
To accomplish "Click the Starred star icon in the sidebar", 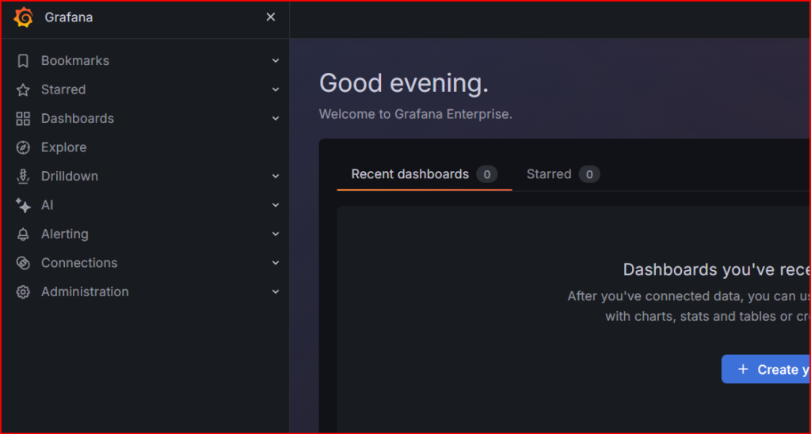I will tap(23, 90).
